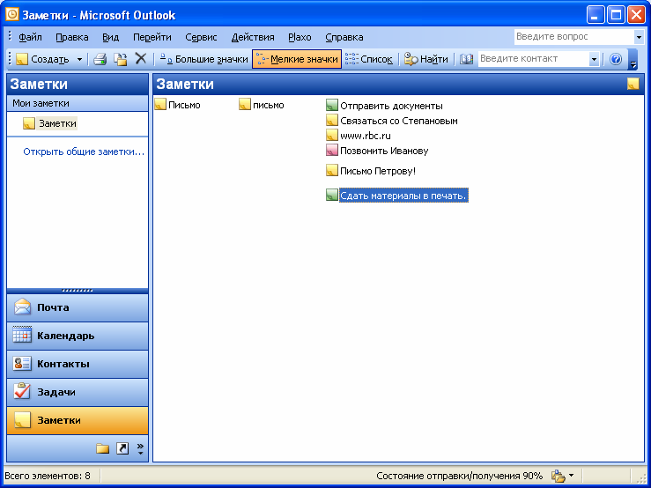This screenshot has width=651, height=488.
Task: Click the Всего элементов: 8 status text
Action: [x=48, y=476]
